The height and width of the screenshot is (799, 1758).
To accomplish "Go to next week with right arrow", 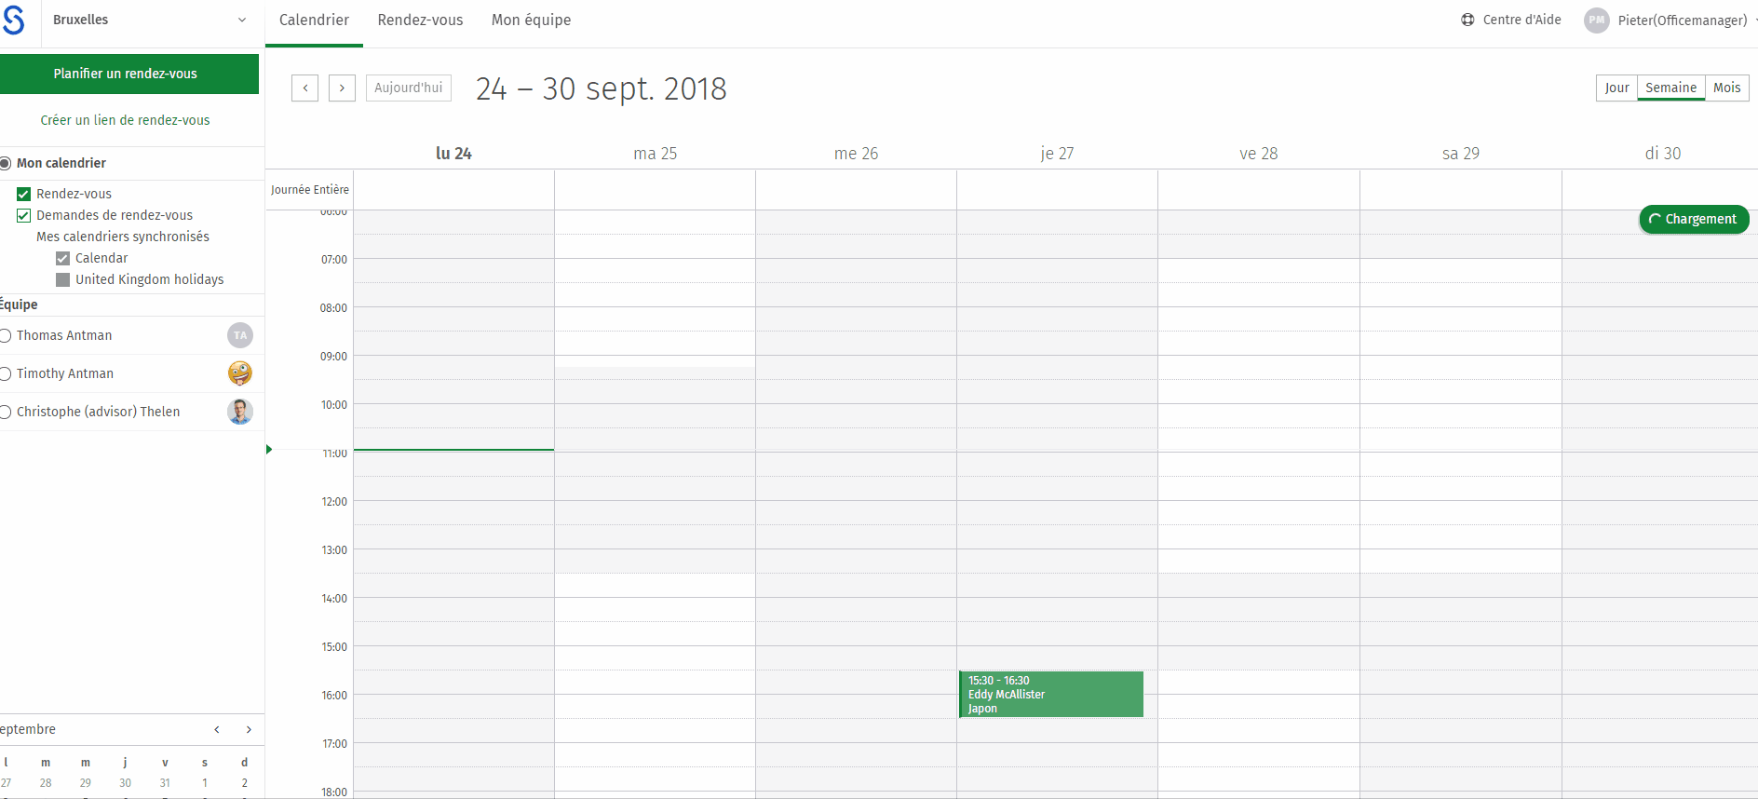I will [x=342, y=88].
